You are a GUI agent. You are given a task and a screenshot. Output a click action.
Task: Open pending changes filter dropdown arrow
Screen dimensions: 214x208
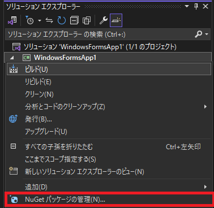[x=40, y=20]
